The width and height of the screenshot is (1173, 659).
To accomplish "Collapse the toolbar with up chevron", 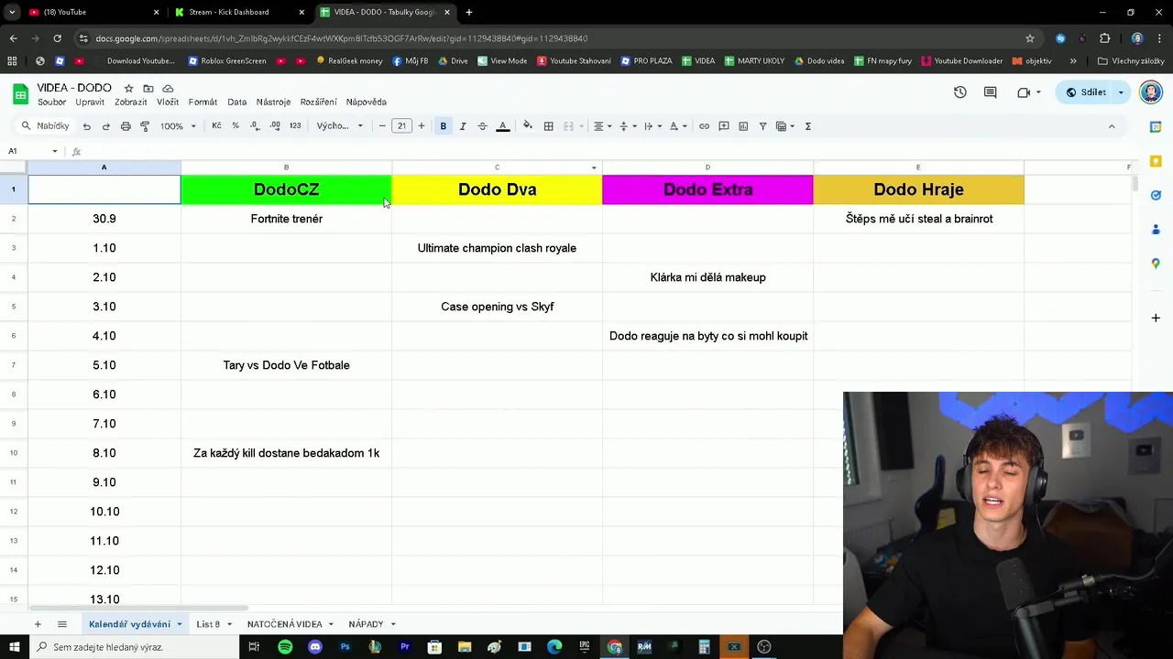I will pos(1112,126).
